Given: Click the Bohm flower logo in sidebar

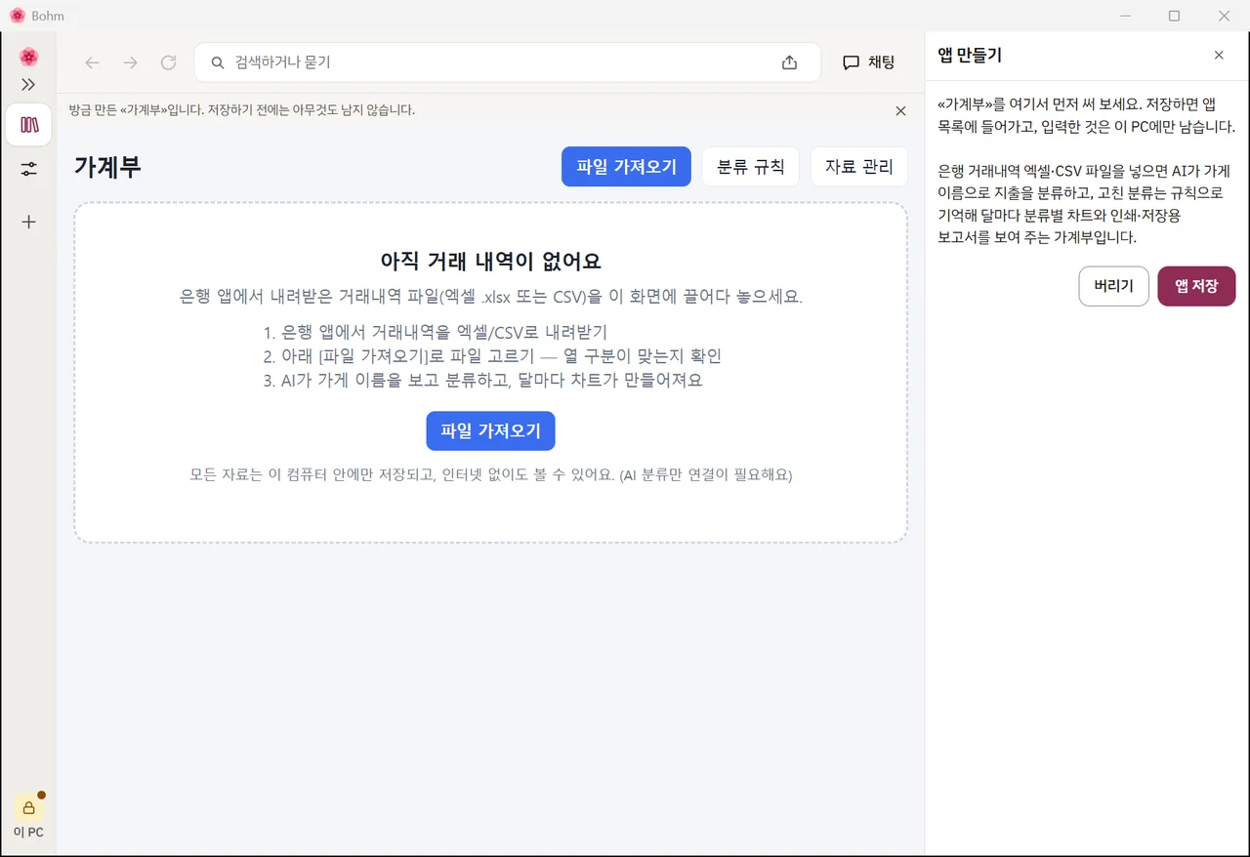Looking at the screenshot, I should click(28, 57).
